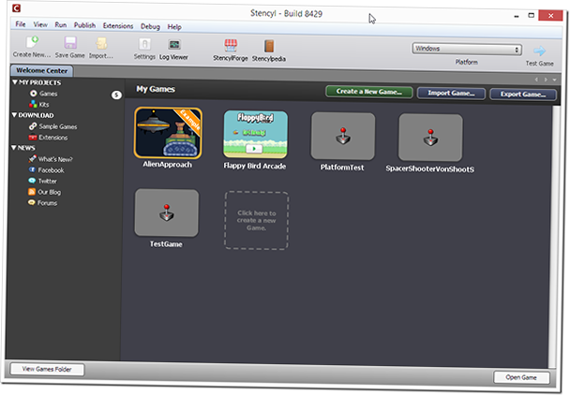This screenshot has height=395, width=570.
Task: Switch to the Welcome Center tab
Action: coord(42,70)
